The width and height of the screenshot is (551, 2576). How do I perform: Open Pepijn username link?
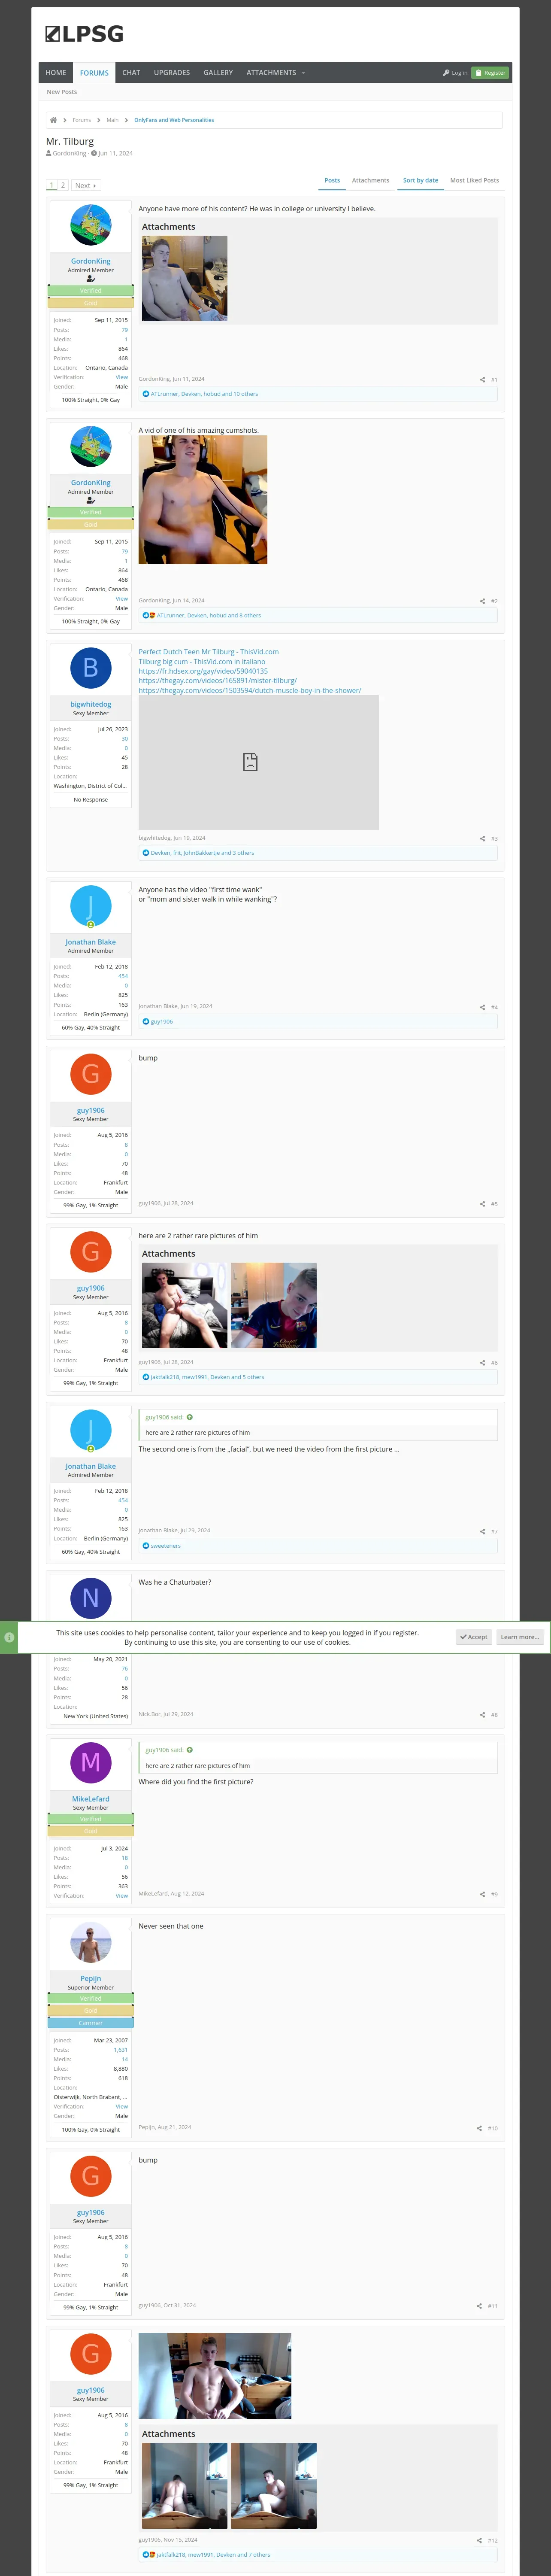[x=91, y=1978]
